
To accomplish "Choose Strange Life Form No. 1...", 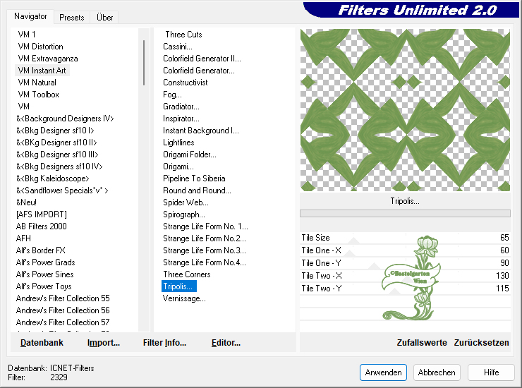I will [x=205, y=226].
